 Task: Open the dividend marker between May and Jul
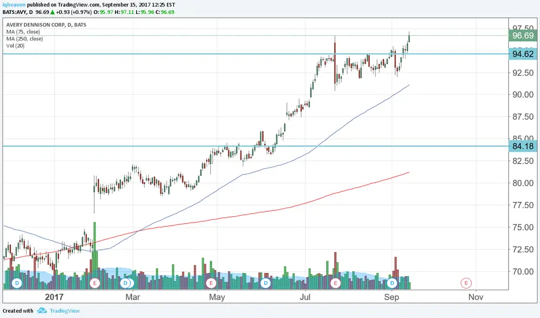[265, 283]
